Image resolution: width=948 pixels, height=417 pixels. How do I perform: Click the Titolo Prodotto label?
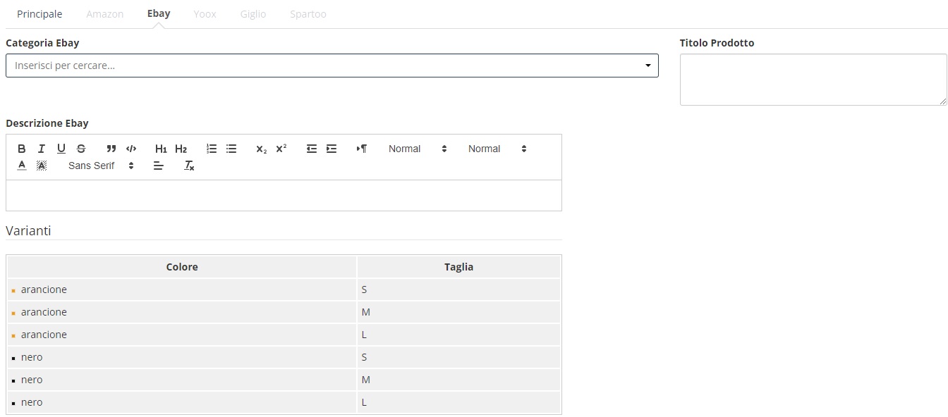[x=717, y=43]
